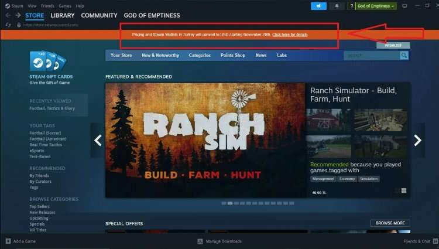This screenshot has height=249, width=439.
Task: Open the Football (American) tag link
Action: click(48, 139)
